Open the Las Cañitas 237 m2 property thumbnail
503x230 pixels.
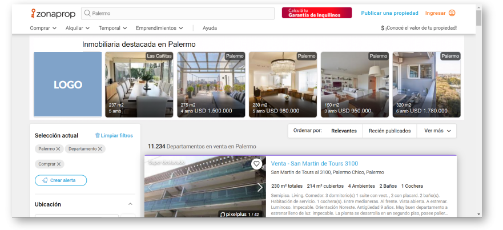point(139,84)
